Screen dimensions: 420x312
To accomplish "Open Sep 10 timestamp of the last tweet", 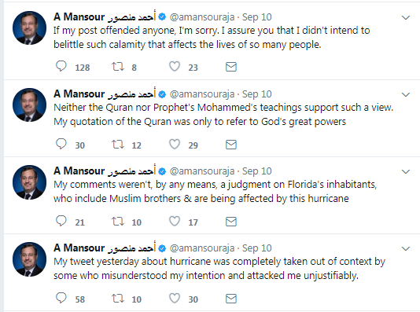I will [257, 248].
